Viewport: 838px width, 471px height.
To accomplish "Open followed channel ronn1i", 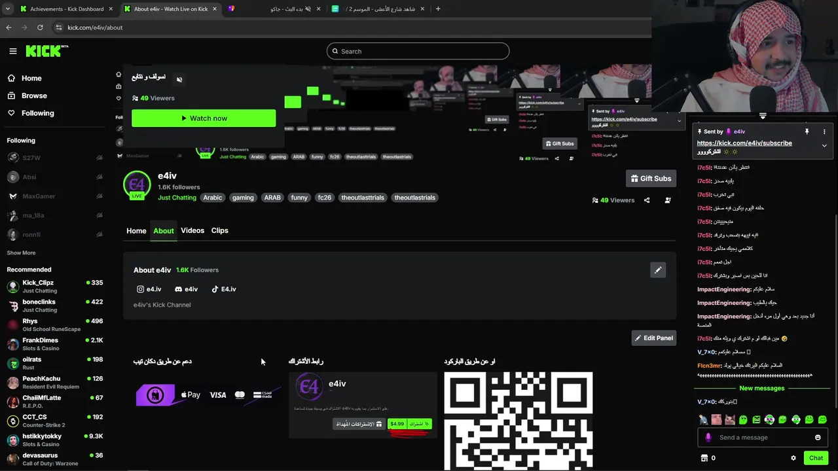I will point(55,234).
